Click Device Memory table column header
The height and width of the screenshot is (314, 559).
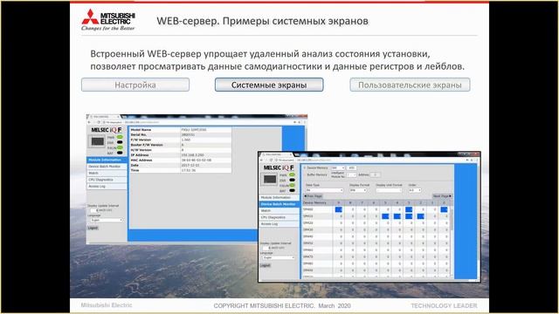(x=318, y=202)
